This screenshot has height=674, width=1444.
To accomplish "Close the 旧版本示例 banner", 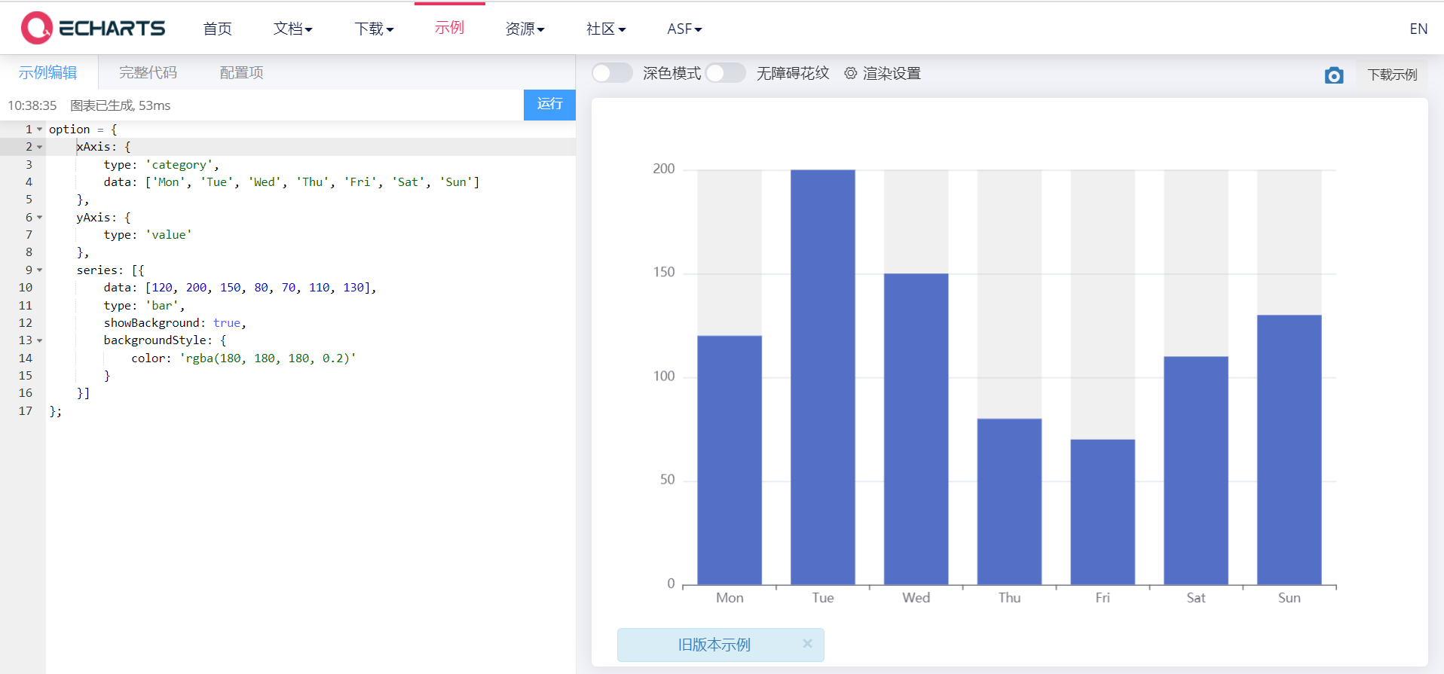I will click(x=807, y=643).
